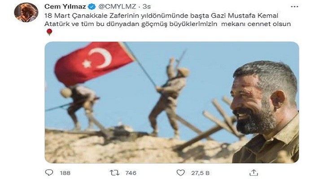Click the 746 retweets count

coord(131,173)
